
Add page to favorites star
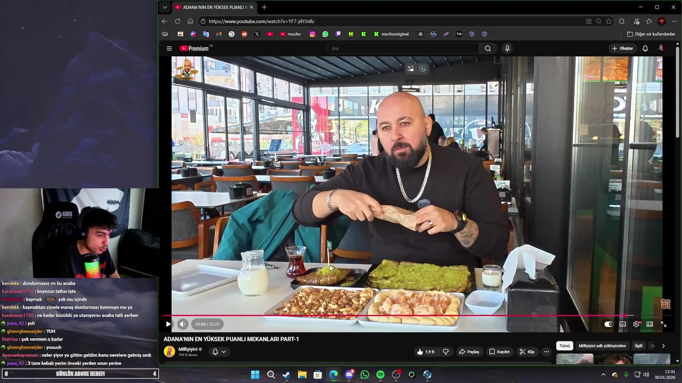coord(609,21)
